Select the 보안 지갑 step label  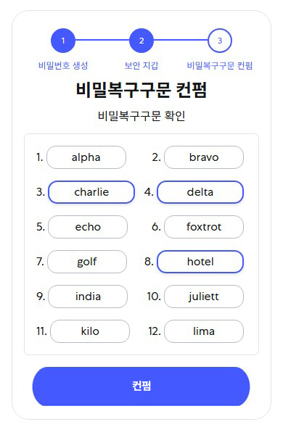pyautogui.click(x=141, y=65)
